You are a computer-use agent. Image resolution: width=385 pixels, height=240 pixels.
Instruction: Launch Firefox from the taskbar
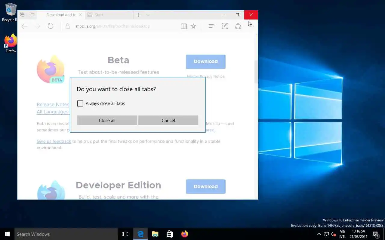click(185, 234)
